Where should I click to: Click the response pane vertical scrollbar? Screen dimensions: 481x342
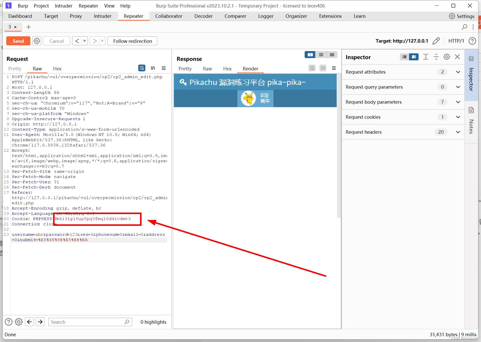[x=339, y=146]
